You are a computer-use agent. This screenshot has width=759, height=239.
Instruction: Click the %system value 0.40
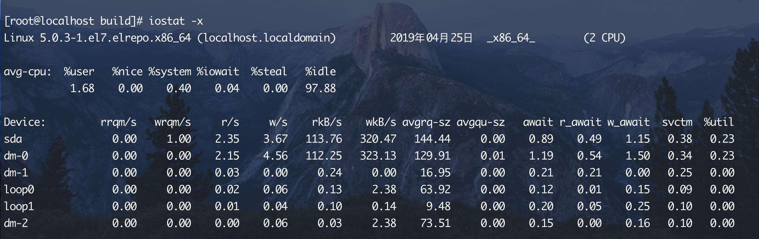(179, 88)
